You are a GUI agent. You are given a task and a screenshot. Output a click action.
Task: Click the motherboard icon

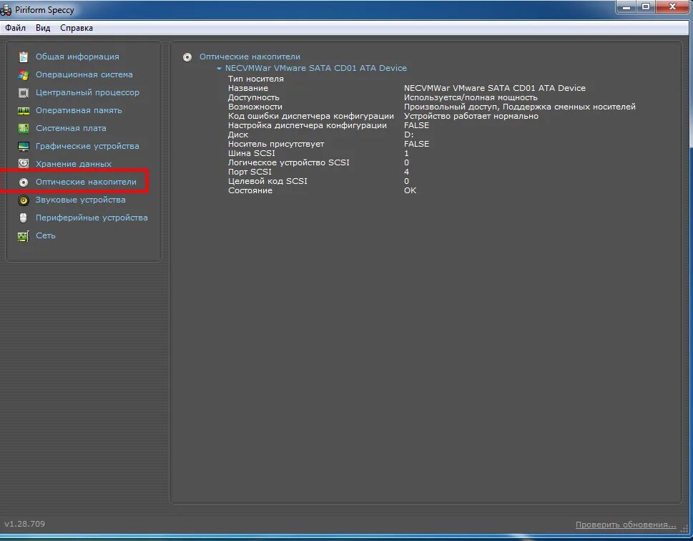(x=24, y=128)
